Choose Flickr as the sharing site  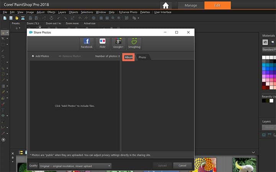click(x=102, y=43)
